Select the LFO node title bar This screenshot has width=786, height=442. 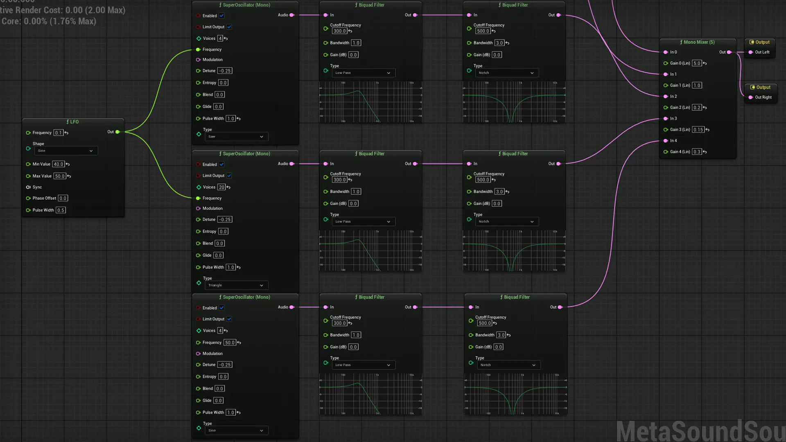point(73,122)
